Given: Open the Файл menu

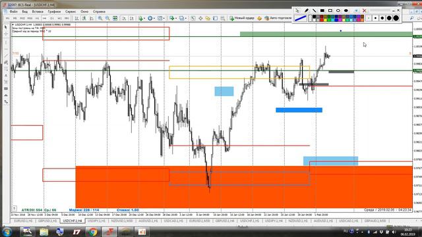Looking at the screenshot, I should click(x=13, y=12).
